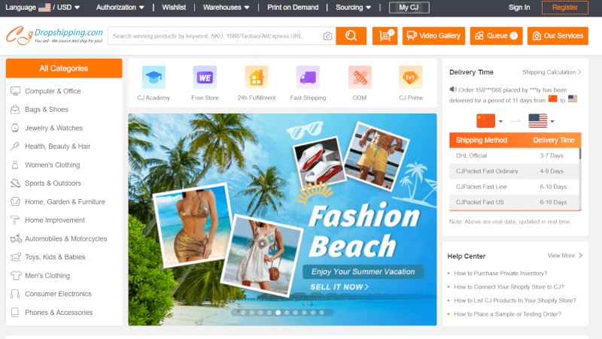602x339 pixels.
Task: Select the active white carousel dot
Action: coord(278,313)
